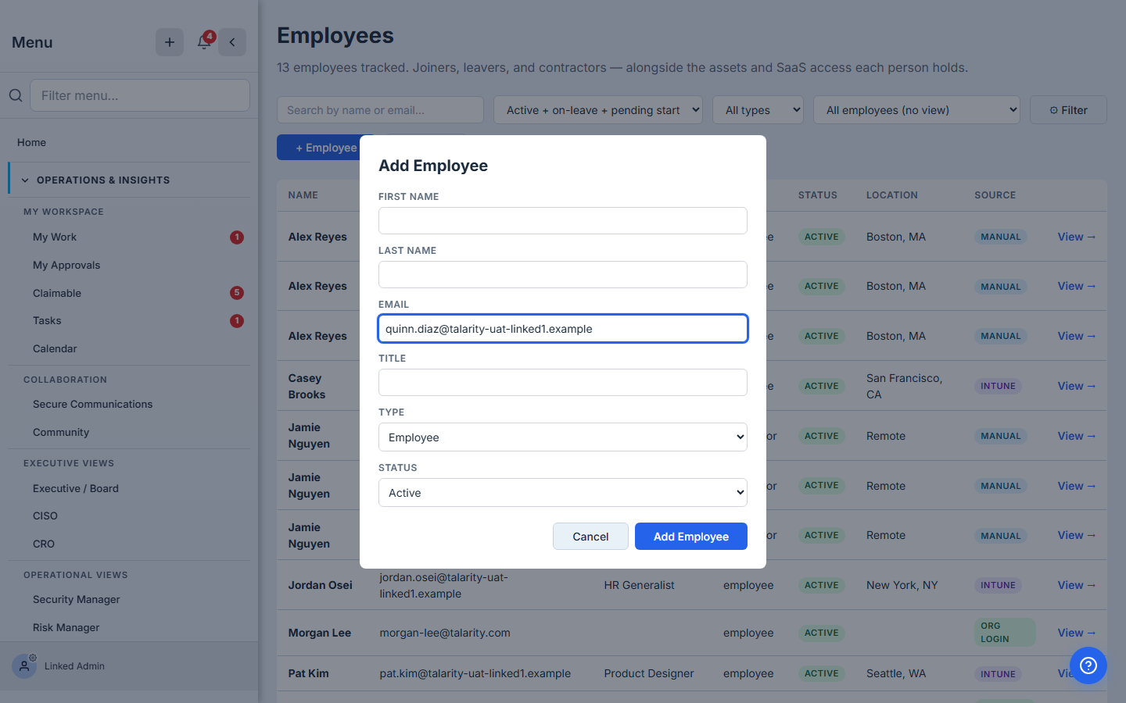This screenshot has height=703, width=1126.
Task: Open the CRO view
Action: [44, 544]
